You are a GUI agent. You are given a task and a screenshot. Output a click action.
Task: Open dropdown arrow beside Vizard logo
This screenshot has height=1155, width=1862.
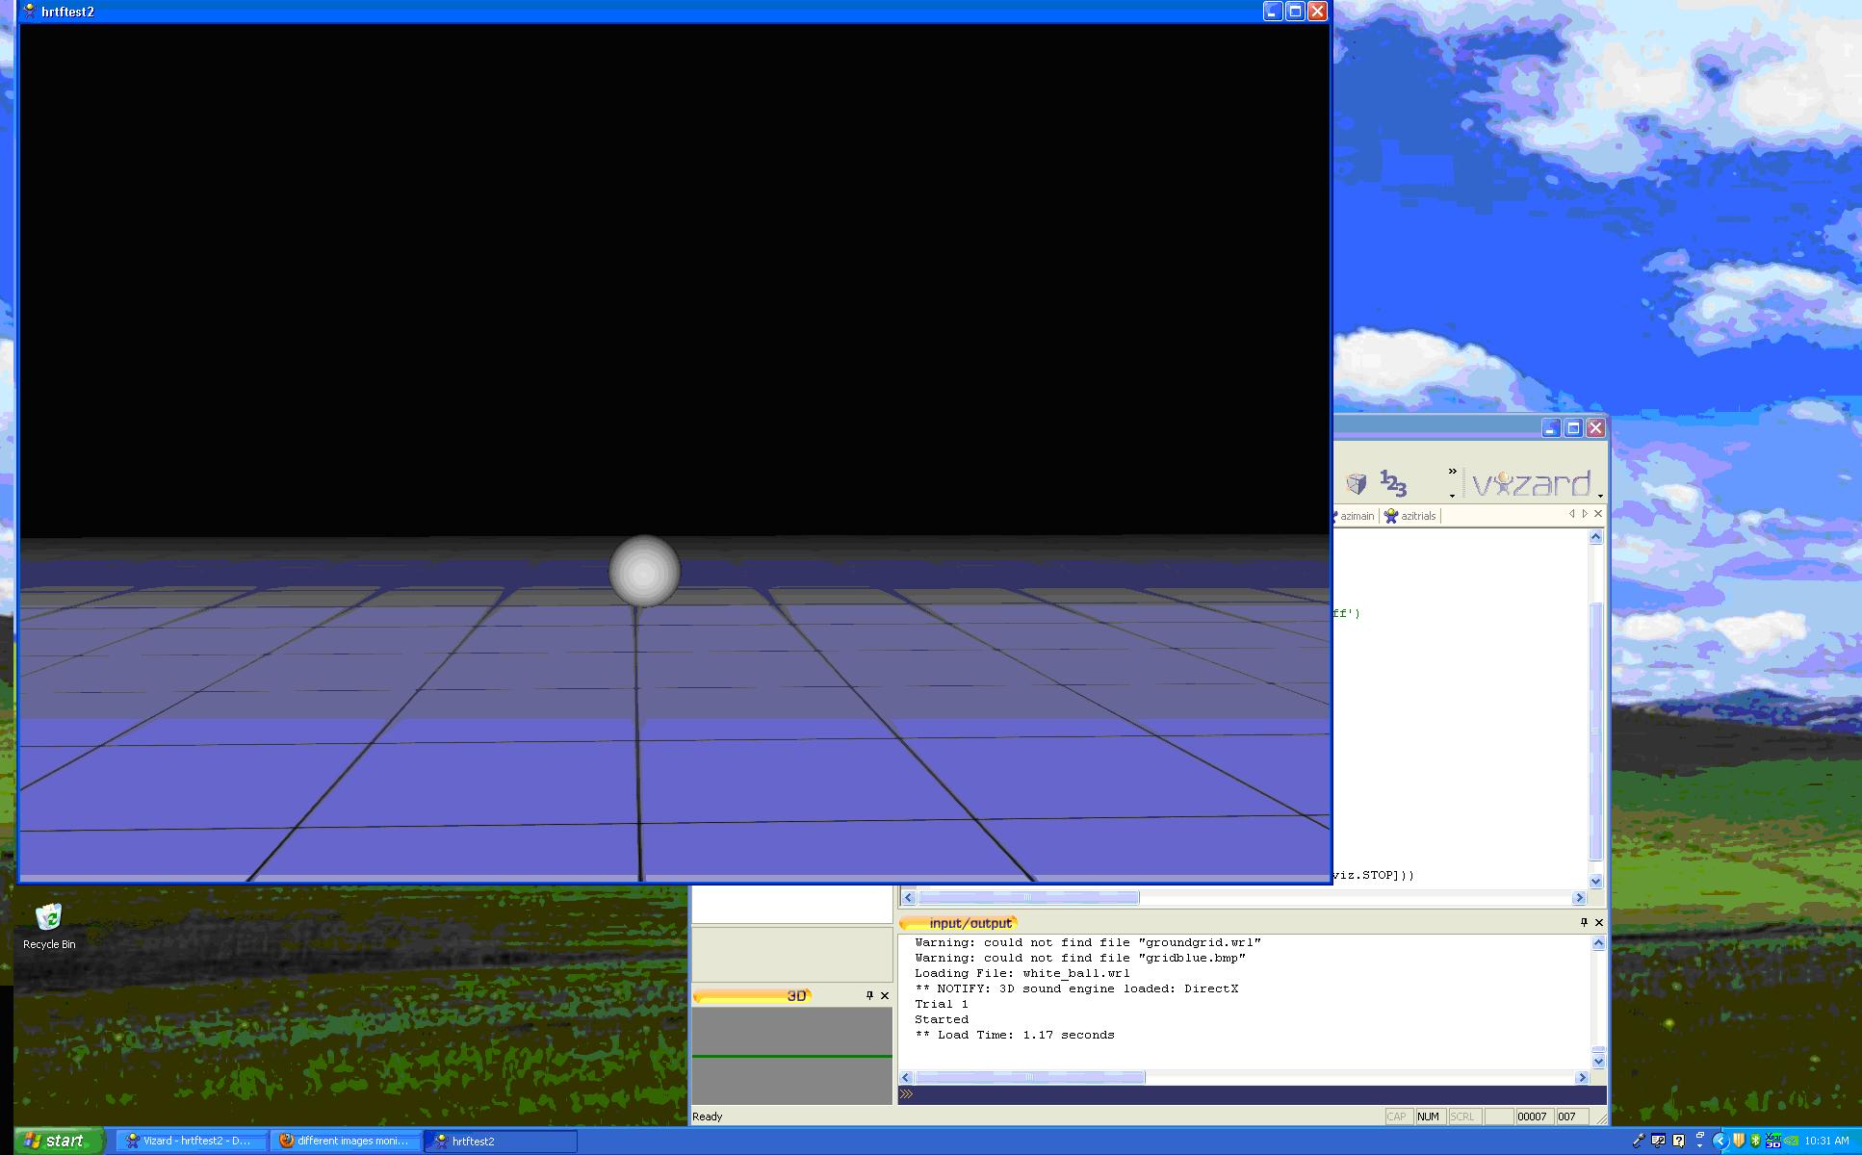1600,496
